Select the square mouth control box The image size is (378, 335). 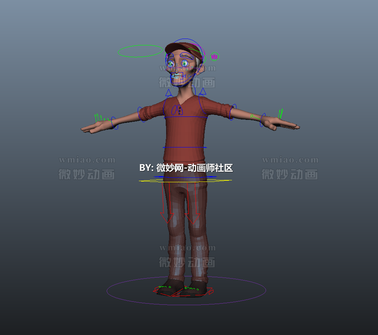coord(177,76)
